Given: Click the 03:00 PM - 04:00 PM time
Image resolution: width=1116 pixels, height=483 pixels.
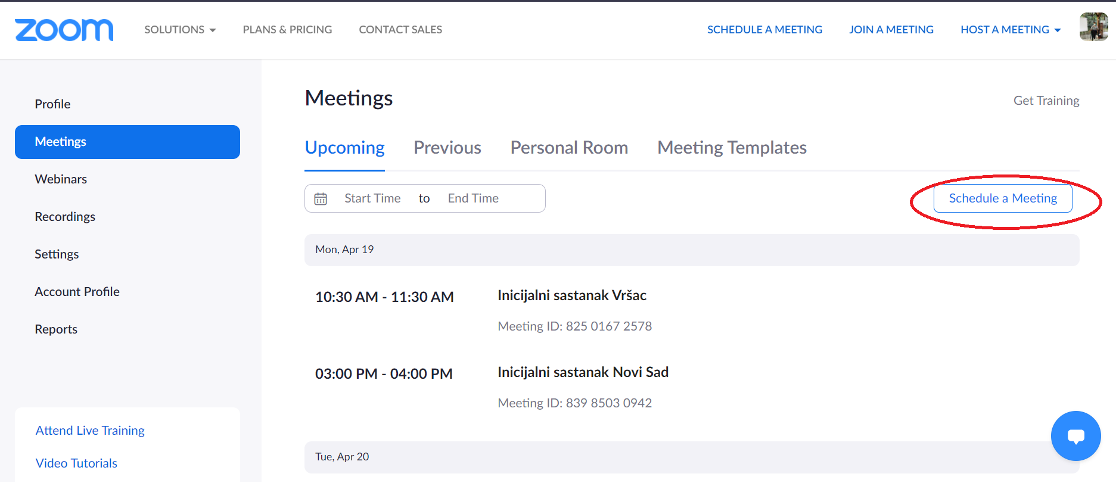Looking at the screenshot, I should tap(384, 373).
